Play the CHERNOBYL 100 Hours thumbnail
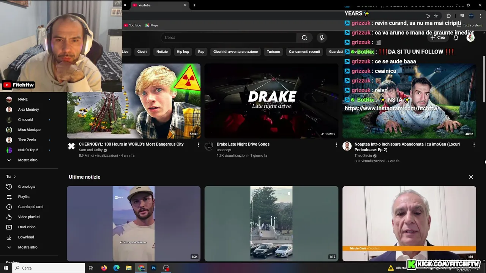 pyautogui.click(x=134, y=101)
